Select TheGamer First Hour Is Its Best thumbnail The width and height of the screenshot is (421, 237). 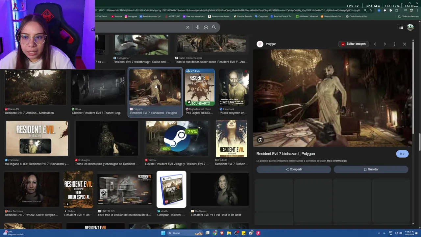(x=219, y=189)
